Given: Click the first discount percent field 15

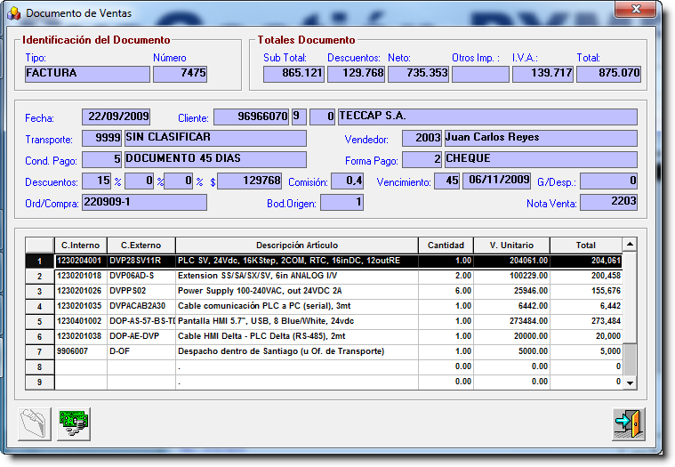Looking at the screenshot, I should pos(96,181).
